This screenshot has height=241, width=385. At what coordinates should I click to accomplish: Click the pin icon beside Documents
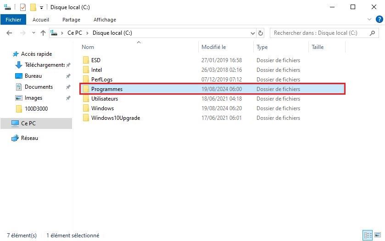click(68, 87)
